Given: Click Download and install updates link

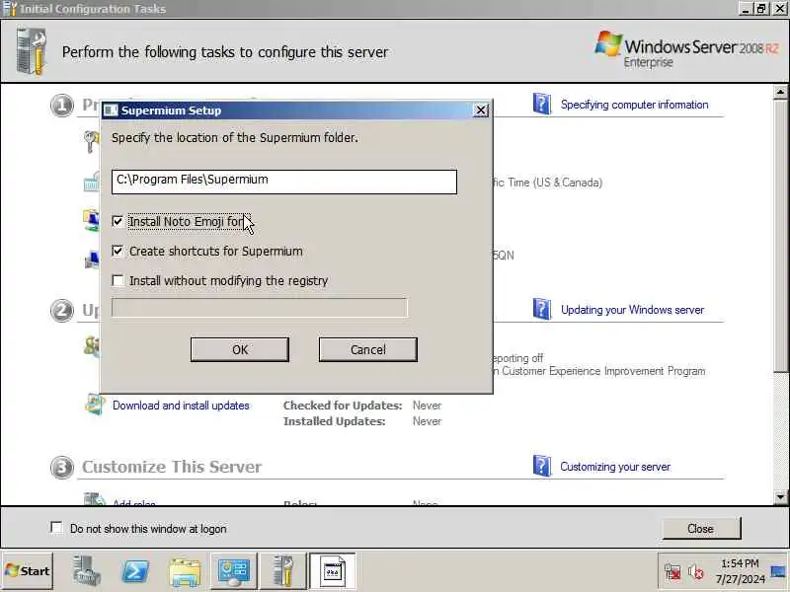Looking at the screenshot, I should pyautogui.click(x=181, y=406).
